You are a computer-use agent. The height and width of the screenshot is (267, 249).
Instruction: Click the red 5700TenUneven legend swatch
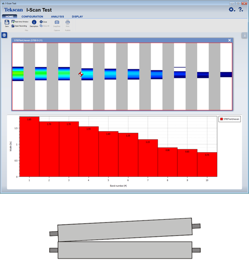(x=220, y=119)
